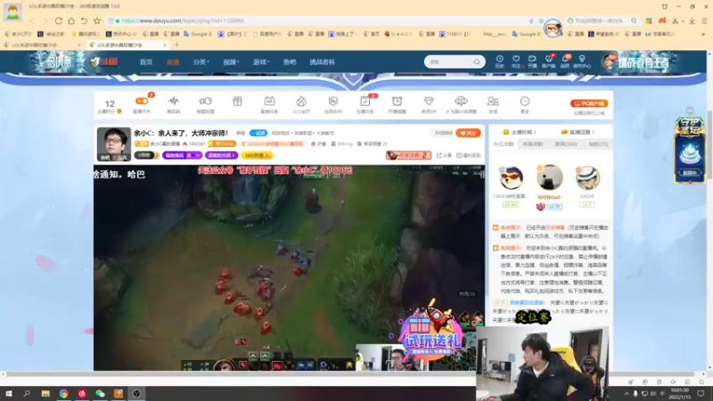Screen dimensions: 713x401
Task: Open the 贵宾投票 voting icon
Action: click(205, 101)
